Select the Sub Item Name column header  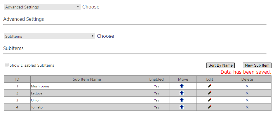(x=87, y=79)
